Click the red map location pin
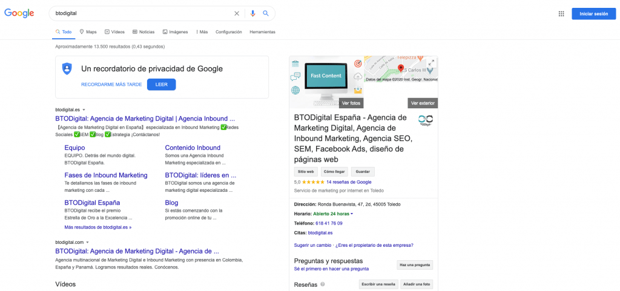The width and height of the screenshot is (620, 291). [401, 69]
